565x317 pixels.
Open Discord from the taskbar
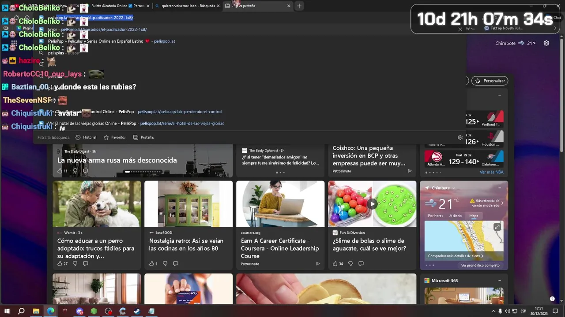coord(79,311)
